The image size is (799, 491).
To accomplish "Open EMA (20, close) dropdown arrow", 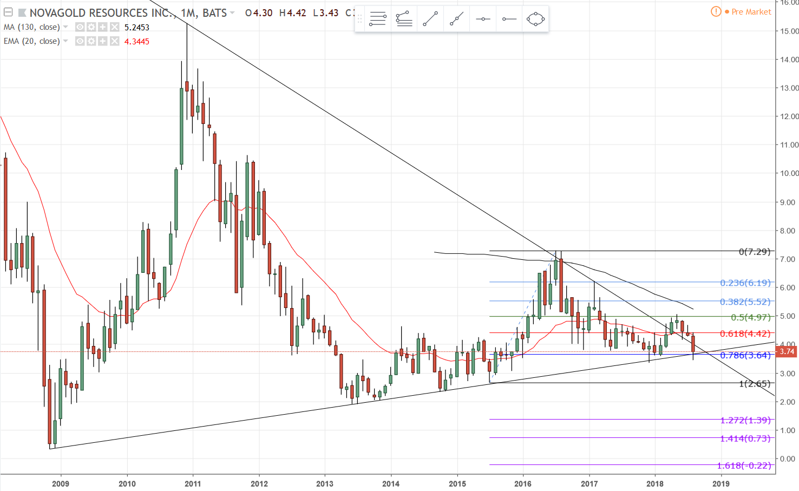I will tap(66, 41).
